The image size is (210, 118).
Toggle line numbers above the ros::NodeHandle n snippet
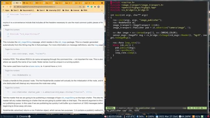click(x=12, y=70)
